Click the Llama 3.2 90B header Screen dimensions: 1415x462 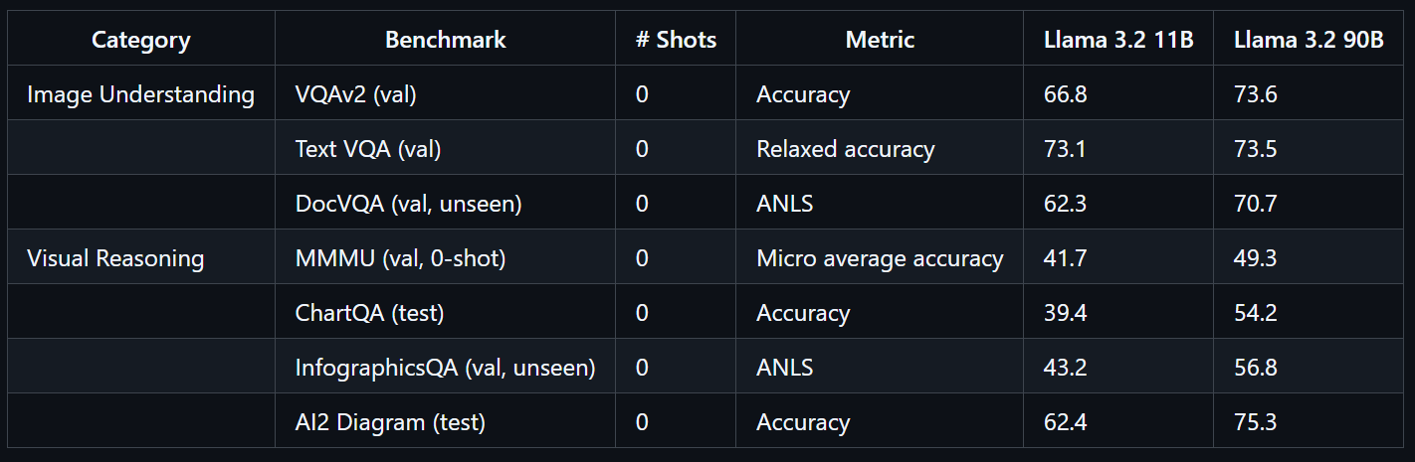click(1309, 40)
